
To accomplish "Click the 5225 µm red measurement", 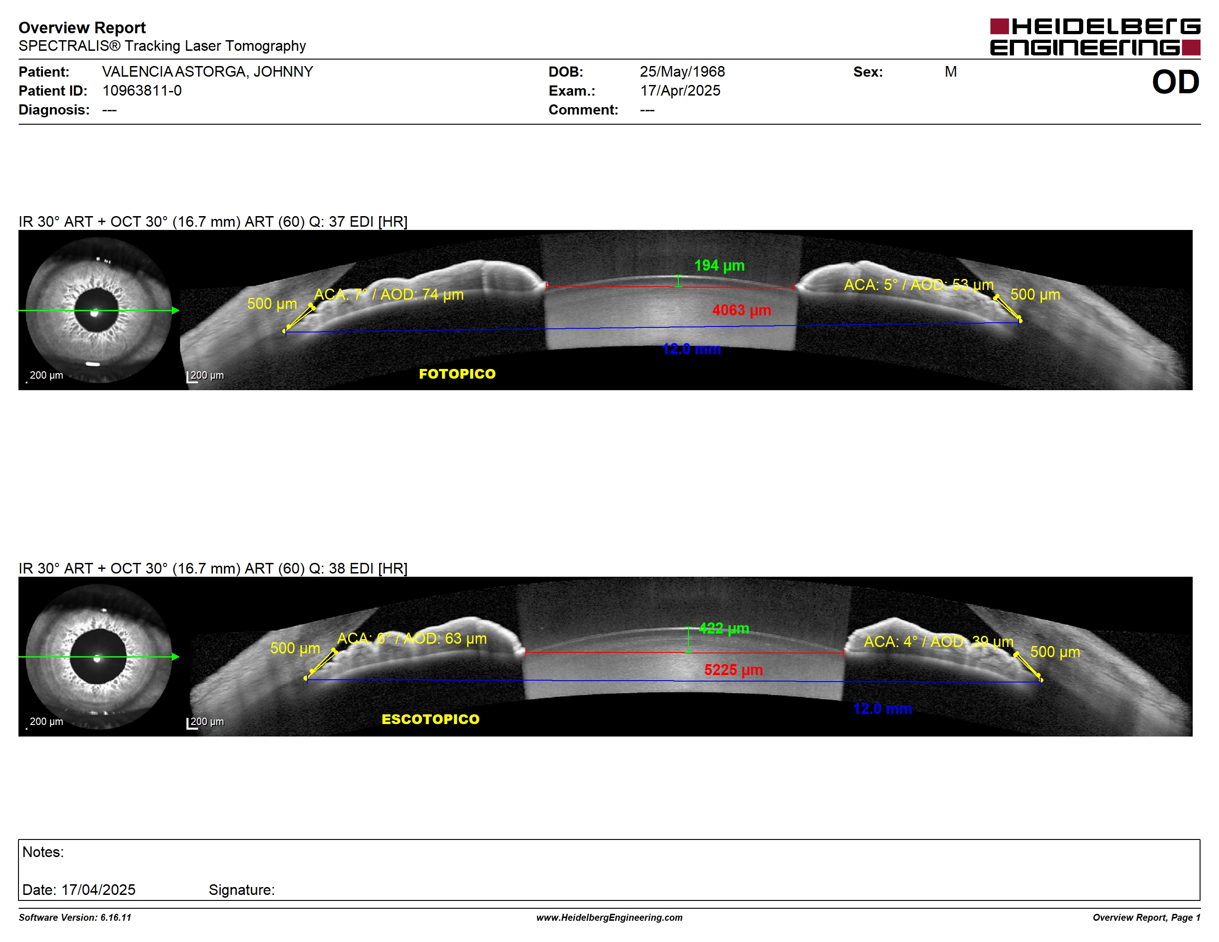I will pos(733,670).
